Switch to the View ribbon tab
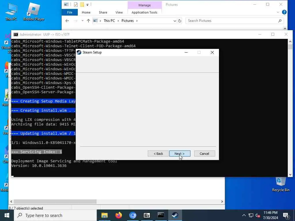This screenshot has width=295, height=221. pos(119,12)
